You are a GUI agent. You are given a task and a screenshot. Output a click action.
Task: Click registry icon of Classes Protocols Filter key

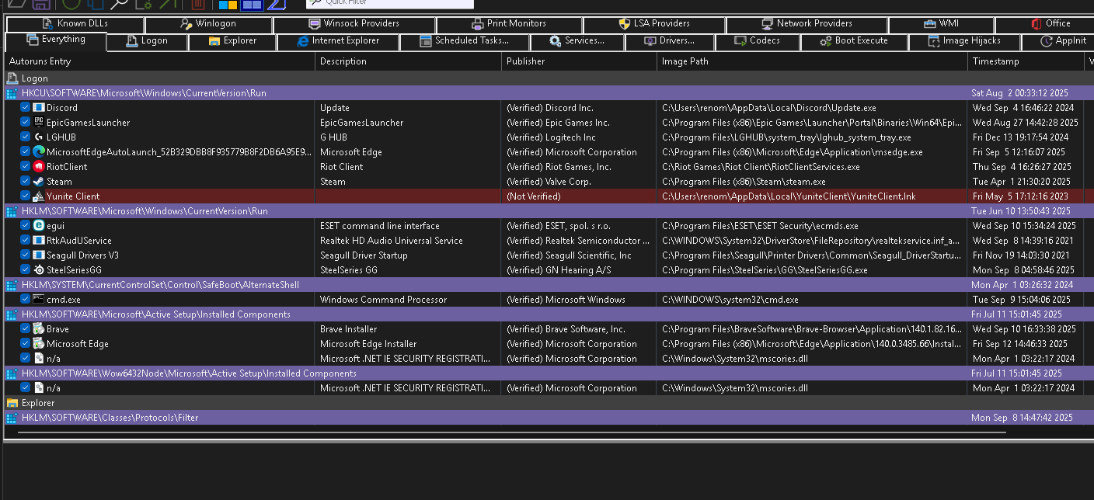tap(12, 418)
